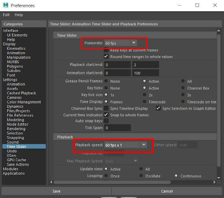The image size is (224, 198).
Task: Set Key tick size to 2x
Action: pyautogui.click(x=144, y=95)
